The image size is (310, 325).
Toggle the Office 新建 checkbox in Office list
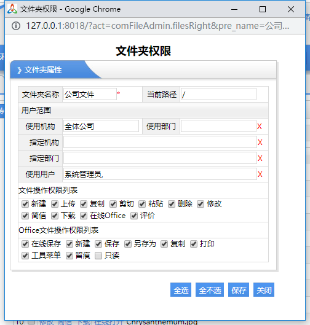(x=70, y=244)
